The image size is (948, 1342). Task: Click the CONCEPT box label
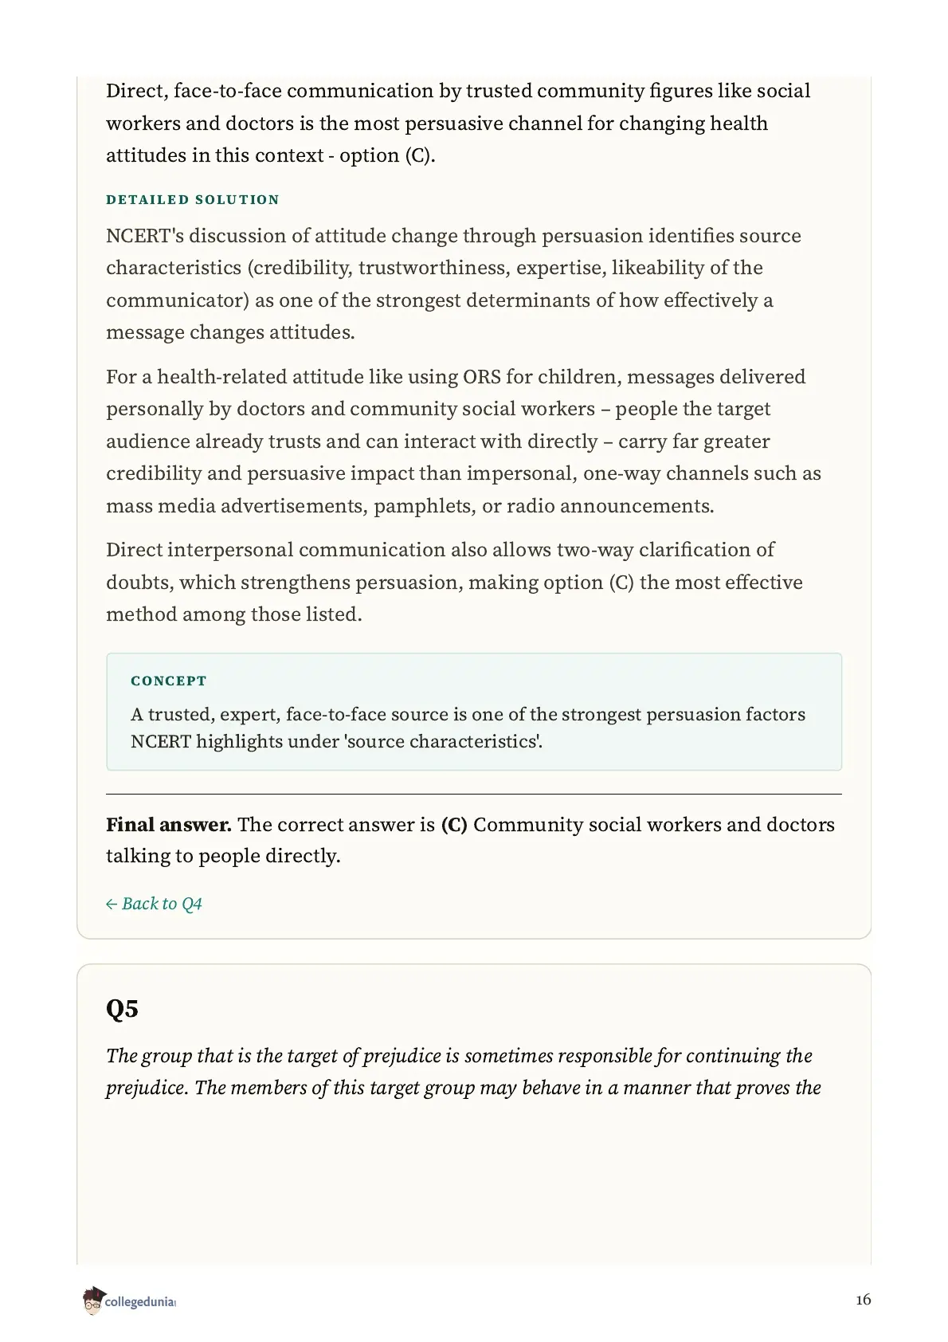click(x=169, y=681)
